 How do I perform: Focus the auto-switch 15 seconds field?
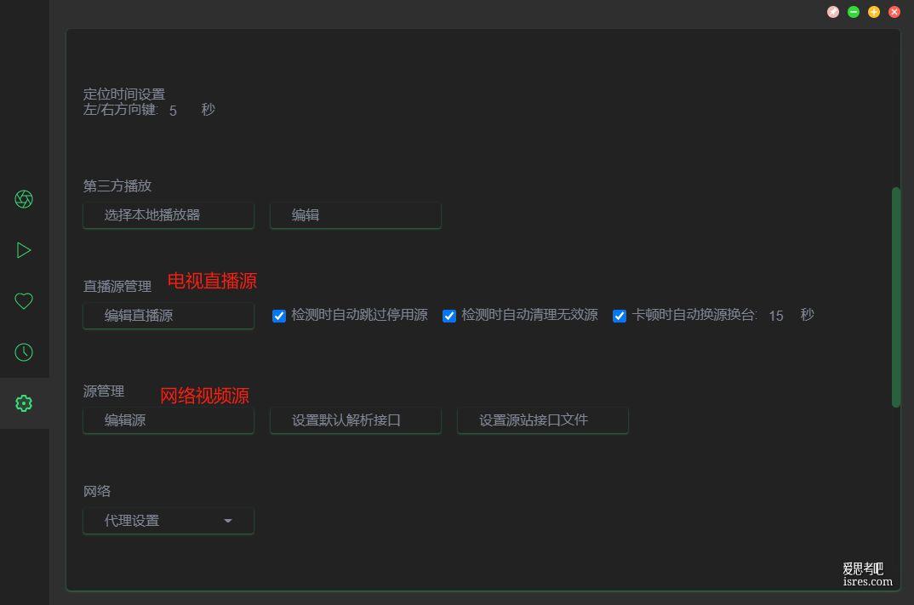coord(776,316)
